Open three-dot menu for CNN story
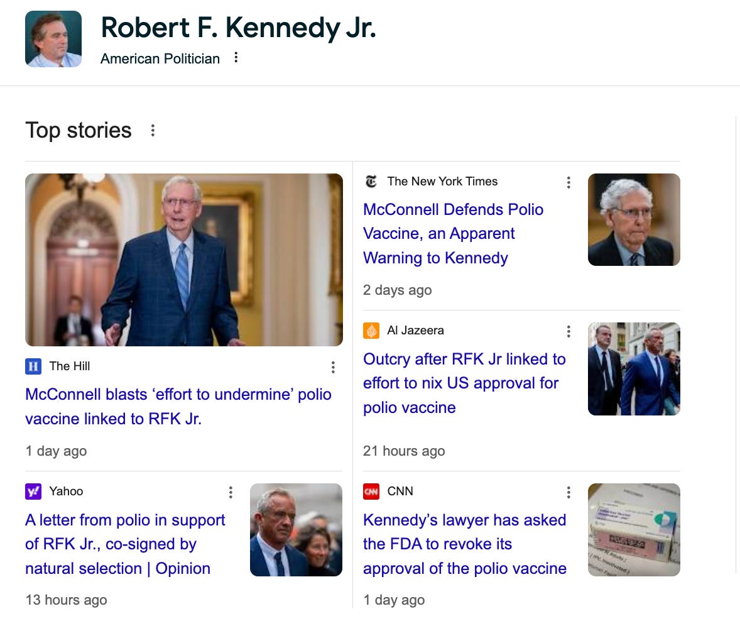 pos(569,492)
